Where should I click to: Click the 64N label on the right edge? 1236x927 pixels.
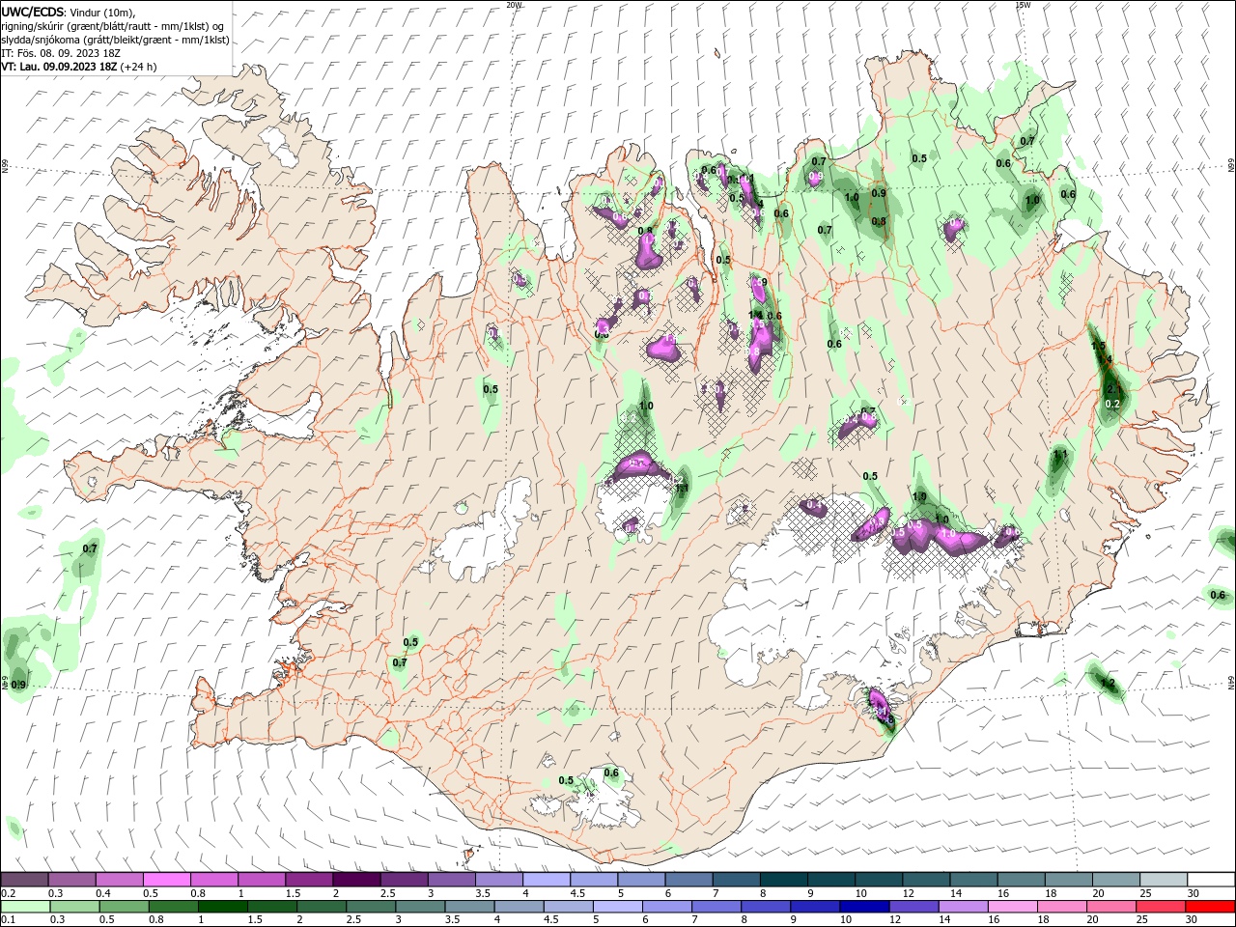pyautogui.click(x=1231, y=683)
